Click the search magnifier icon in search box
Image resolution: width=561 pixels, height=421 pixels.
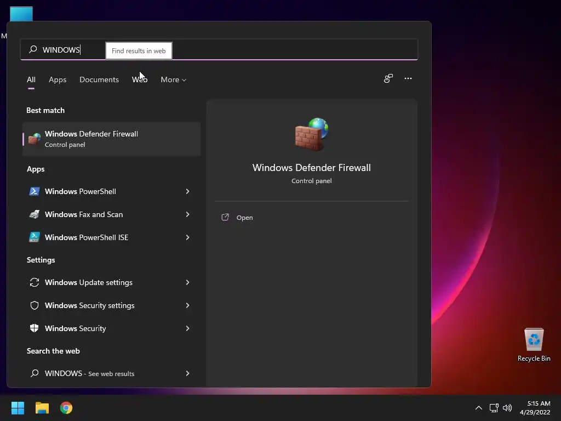pos(33,49)
